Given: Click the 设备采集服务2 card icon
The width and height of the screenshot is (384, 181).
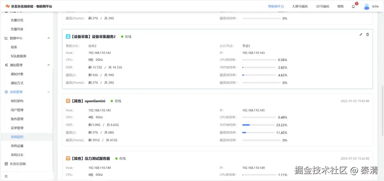Looking at the screenshot, I should click(68, 37).
